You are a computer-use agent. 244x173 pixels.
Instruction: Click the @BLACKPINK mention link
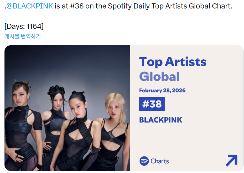click(x=30, y=6)
